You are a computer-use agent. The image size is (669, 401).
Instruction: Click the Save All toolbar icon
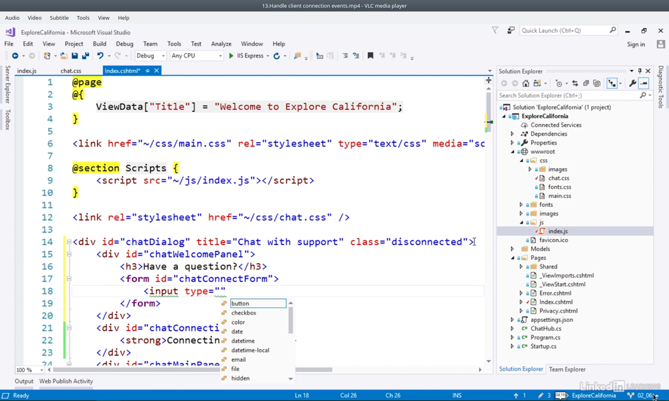pos(84,56)
